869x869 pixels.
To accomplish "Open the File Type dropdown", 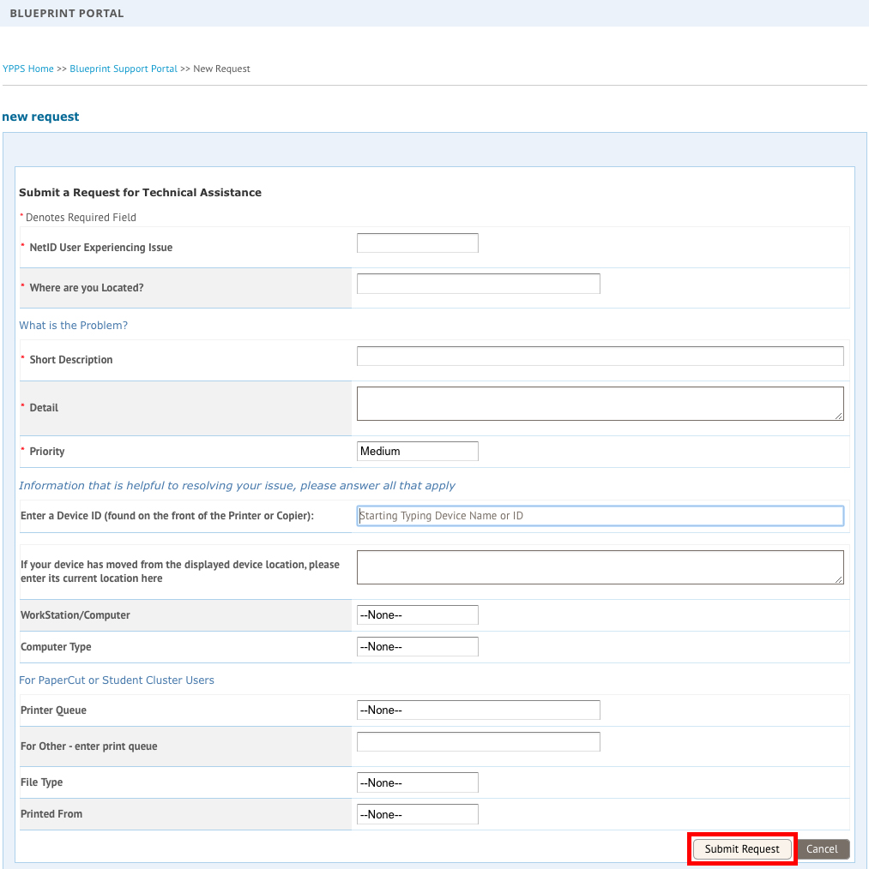I will click(x=417, y=782).
